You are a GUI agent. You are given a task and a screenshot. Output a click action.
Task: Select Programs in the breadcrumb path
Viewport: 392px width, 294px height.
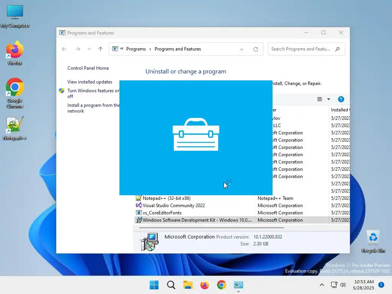click(x=136, y=49)
